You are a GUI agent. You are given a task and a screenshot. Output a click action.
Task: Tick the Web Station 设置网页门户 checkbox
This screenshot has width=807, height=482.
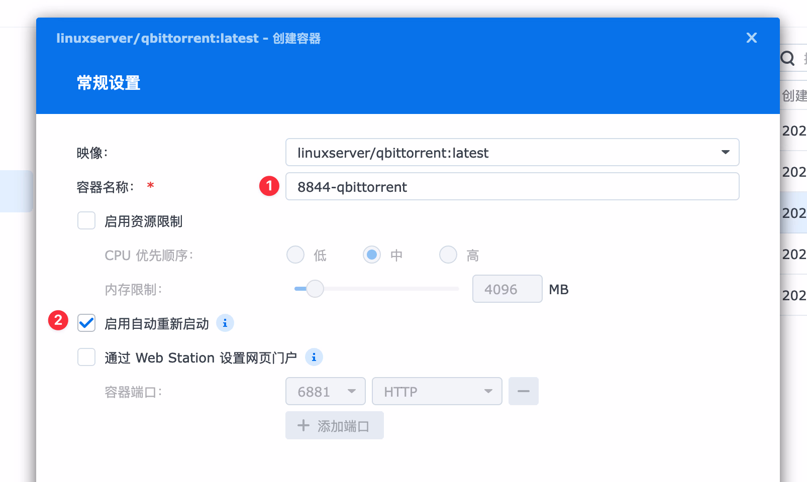pyautogui.click(x=86, y=357)
